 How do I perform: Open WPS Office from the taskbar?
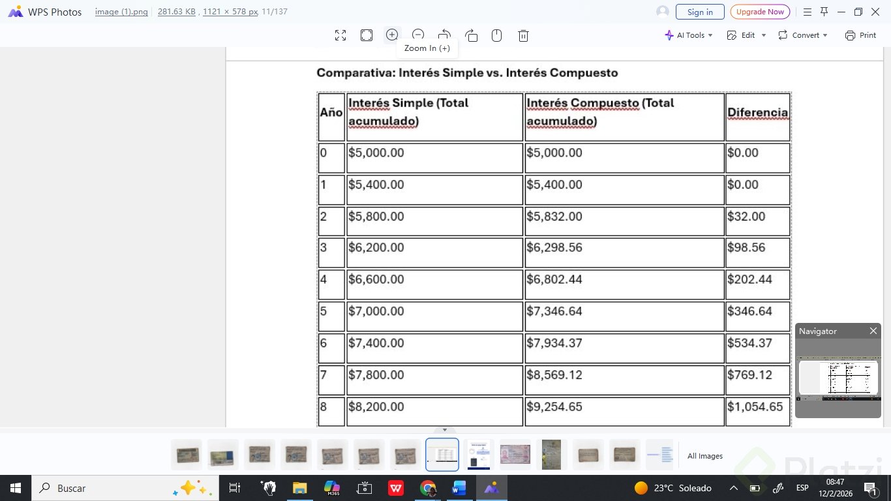tap(396, 488)
